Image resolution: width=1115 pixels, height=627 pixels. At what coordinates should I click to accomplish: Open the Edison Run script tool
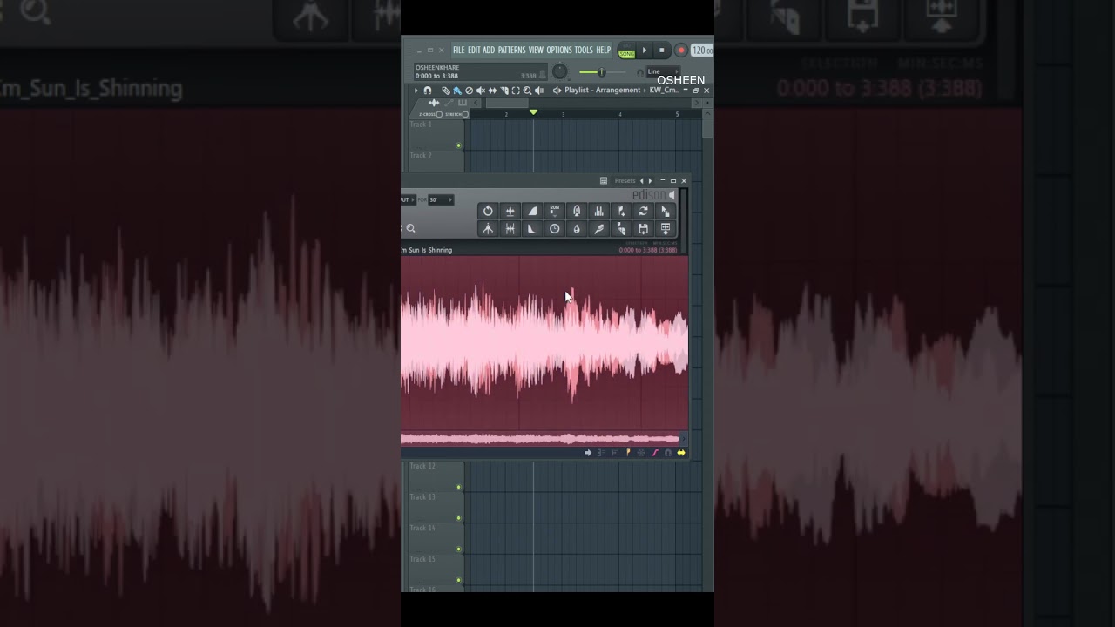[x=555, y=211]
